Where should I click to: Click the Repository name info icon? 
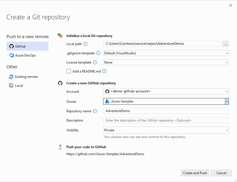tap(95, 111)
